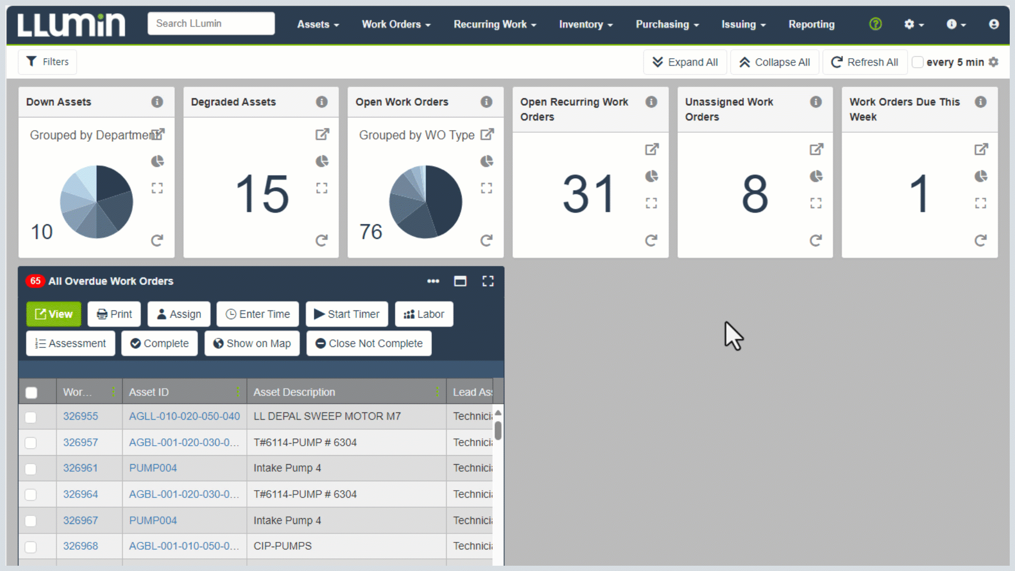
Task: Open ellipsis menu on All Overdue Work Orders
Action: (433, 281)
